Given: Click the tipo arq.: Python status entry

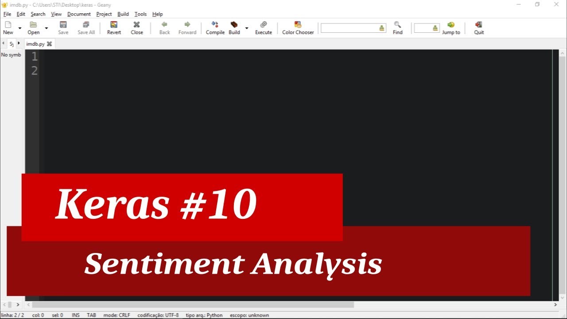Looking at the screenshot, I should [204, 315].
